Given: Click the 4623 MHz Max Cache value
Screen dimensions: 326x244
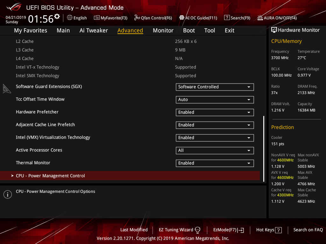Looking at the screenshot, I should (306, 201).
